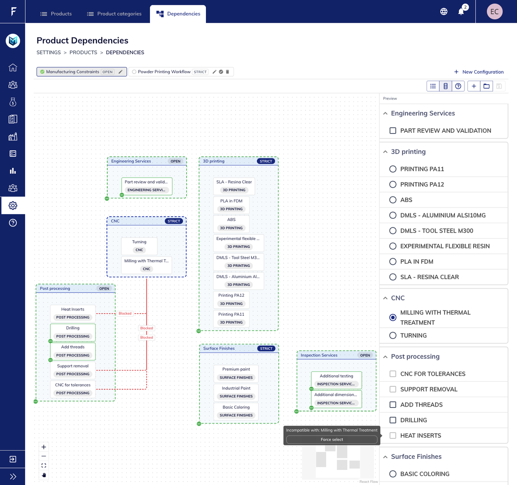Zoom out on the canvas
This screenshot has width=517, height=485.
click(x=44, y=456)
